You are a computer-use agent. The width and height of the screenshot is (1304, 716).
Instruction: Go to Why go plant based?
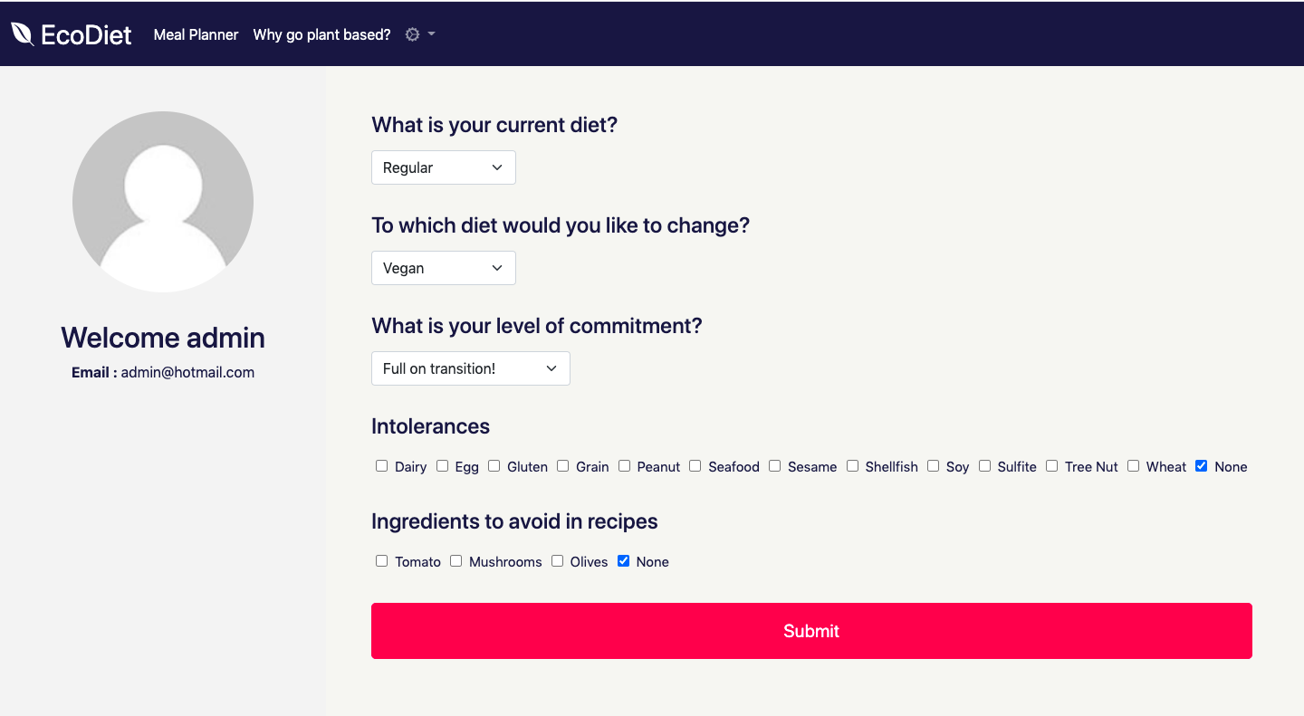pos(321,34)
